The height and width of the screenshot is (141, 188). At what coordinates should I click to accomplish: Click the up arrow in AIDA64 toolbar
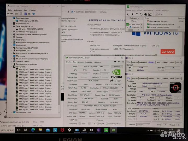pyautogui.click(x=137, y=14)
